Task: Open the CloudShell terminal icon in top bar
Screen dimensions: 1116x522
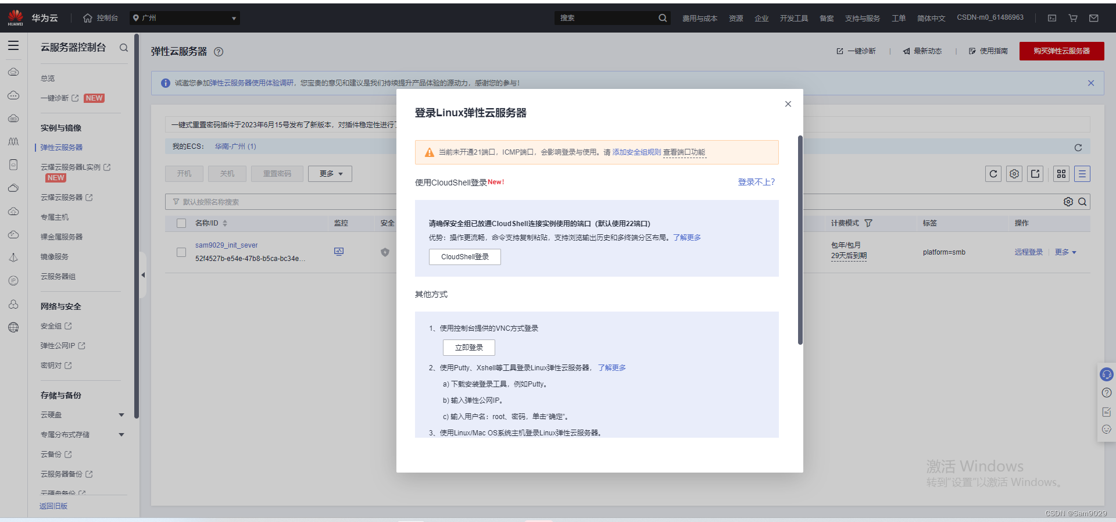Action: 1052,18
